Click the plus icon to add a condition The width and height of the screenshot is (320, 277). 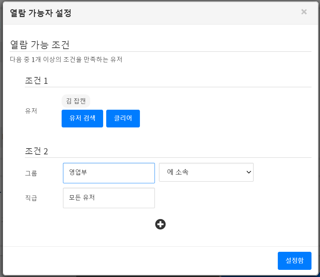(160, 224)
